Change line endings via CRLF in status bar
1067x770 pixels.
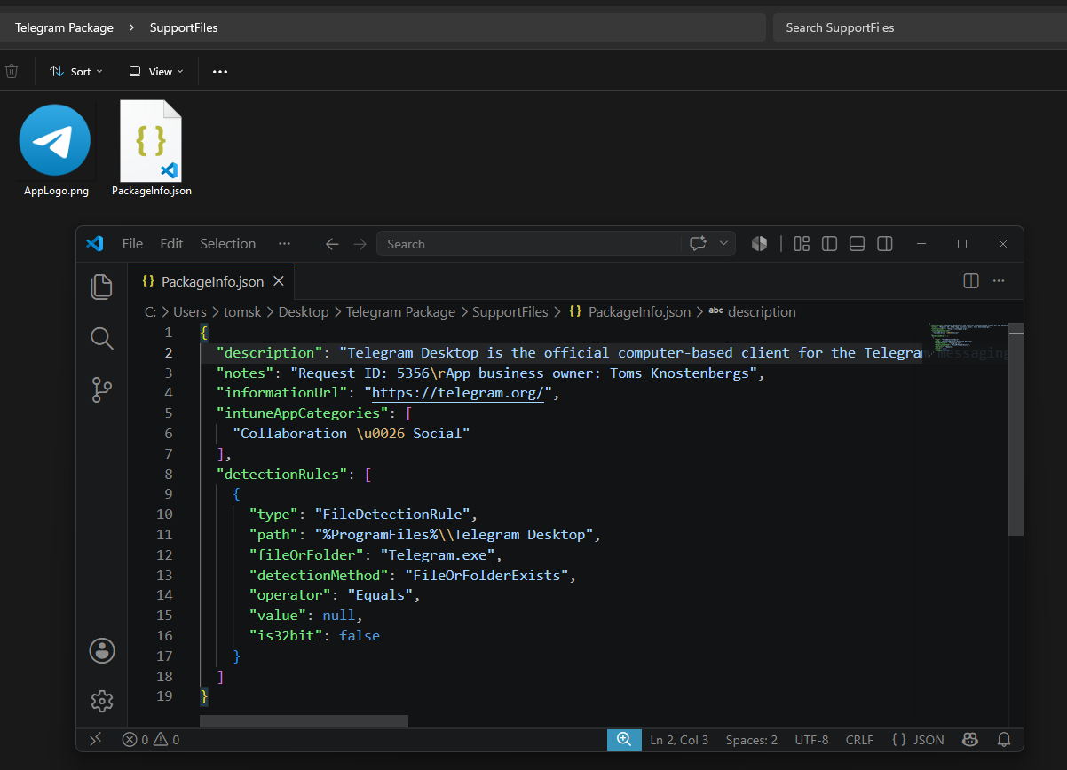point(859,740)
